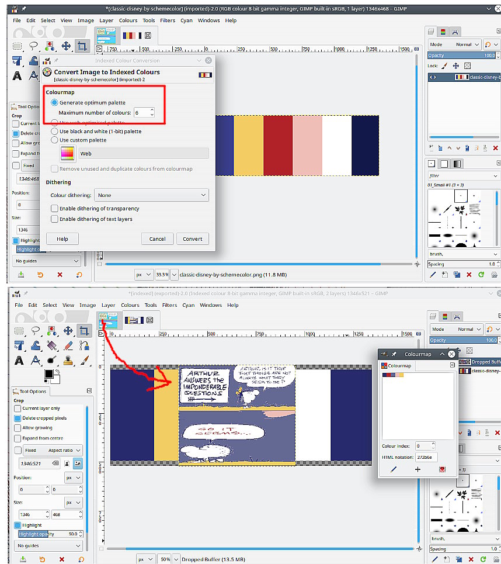Select Clone stamp tool in lower GIMP window

click(68, 361)
